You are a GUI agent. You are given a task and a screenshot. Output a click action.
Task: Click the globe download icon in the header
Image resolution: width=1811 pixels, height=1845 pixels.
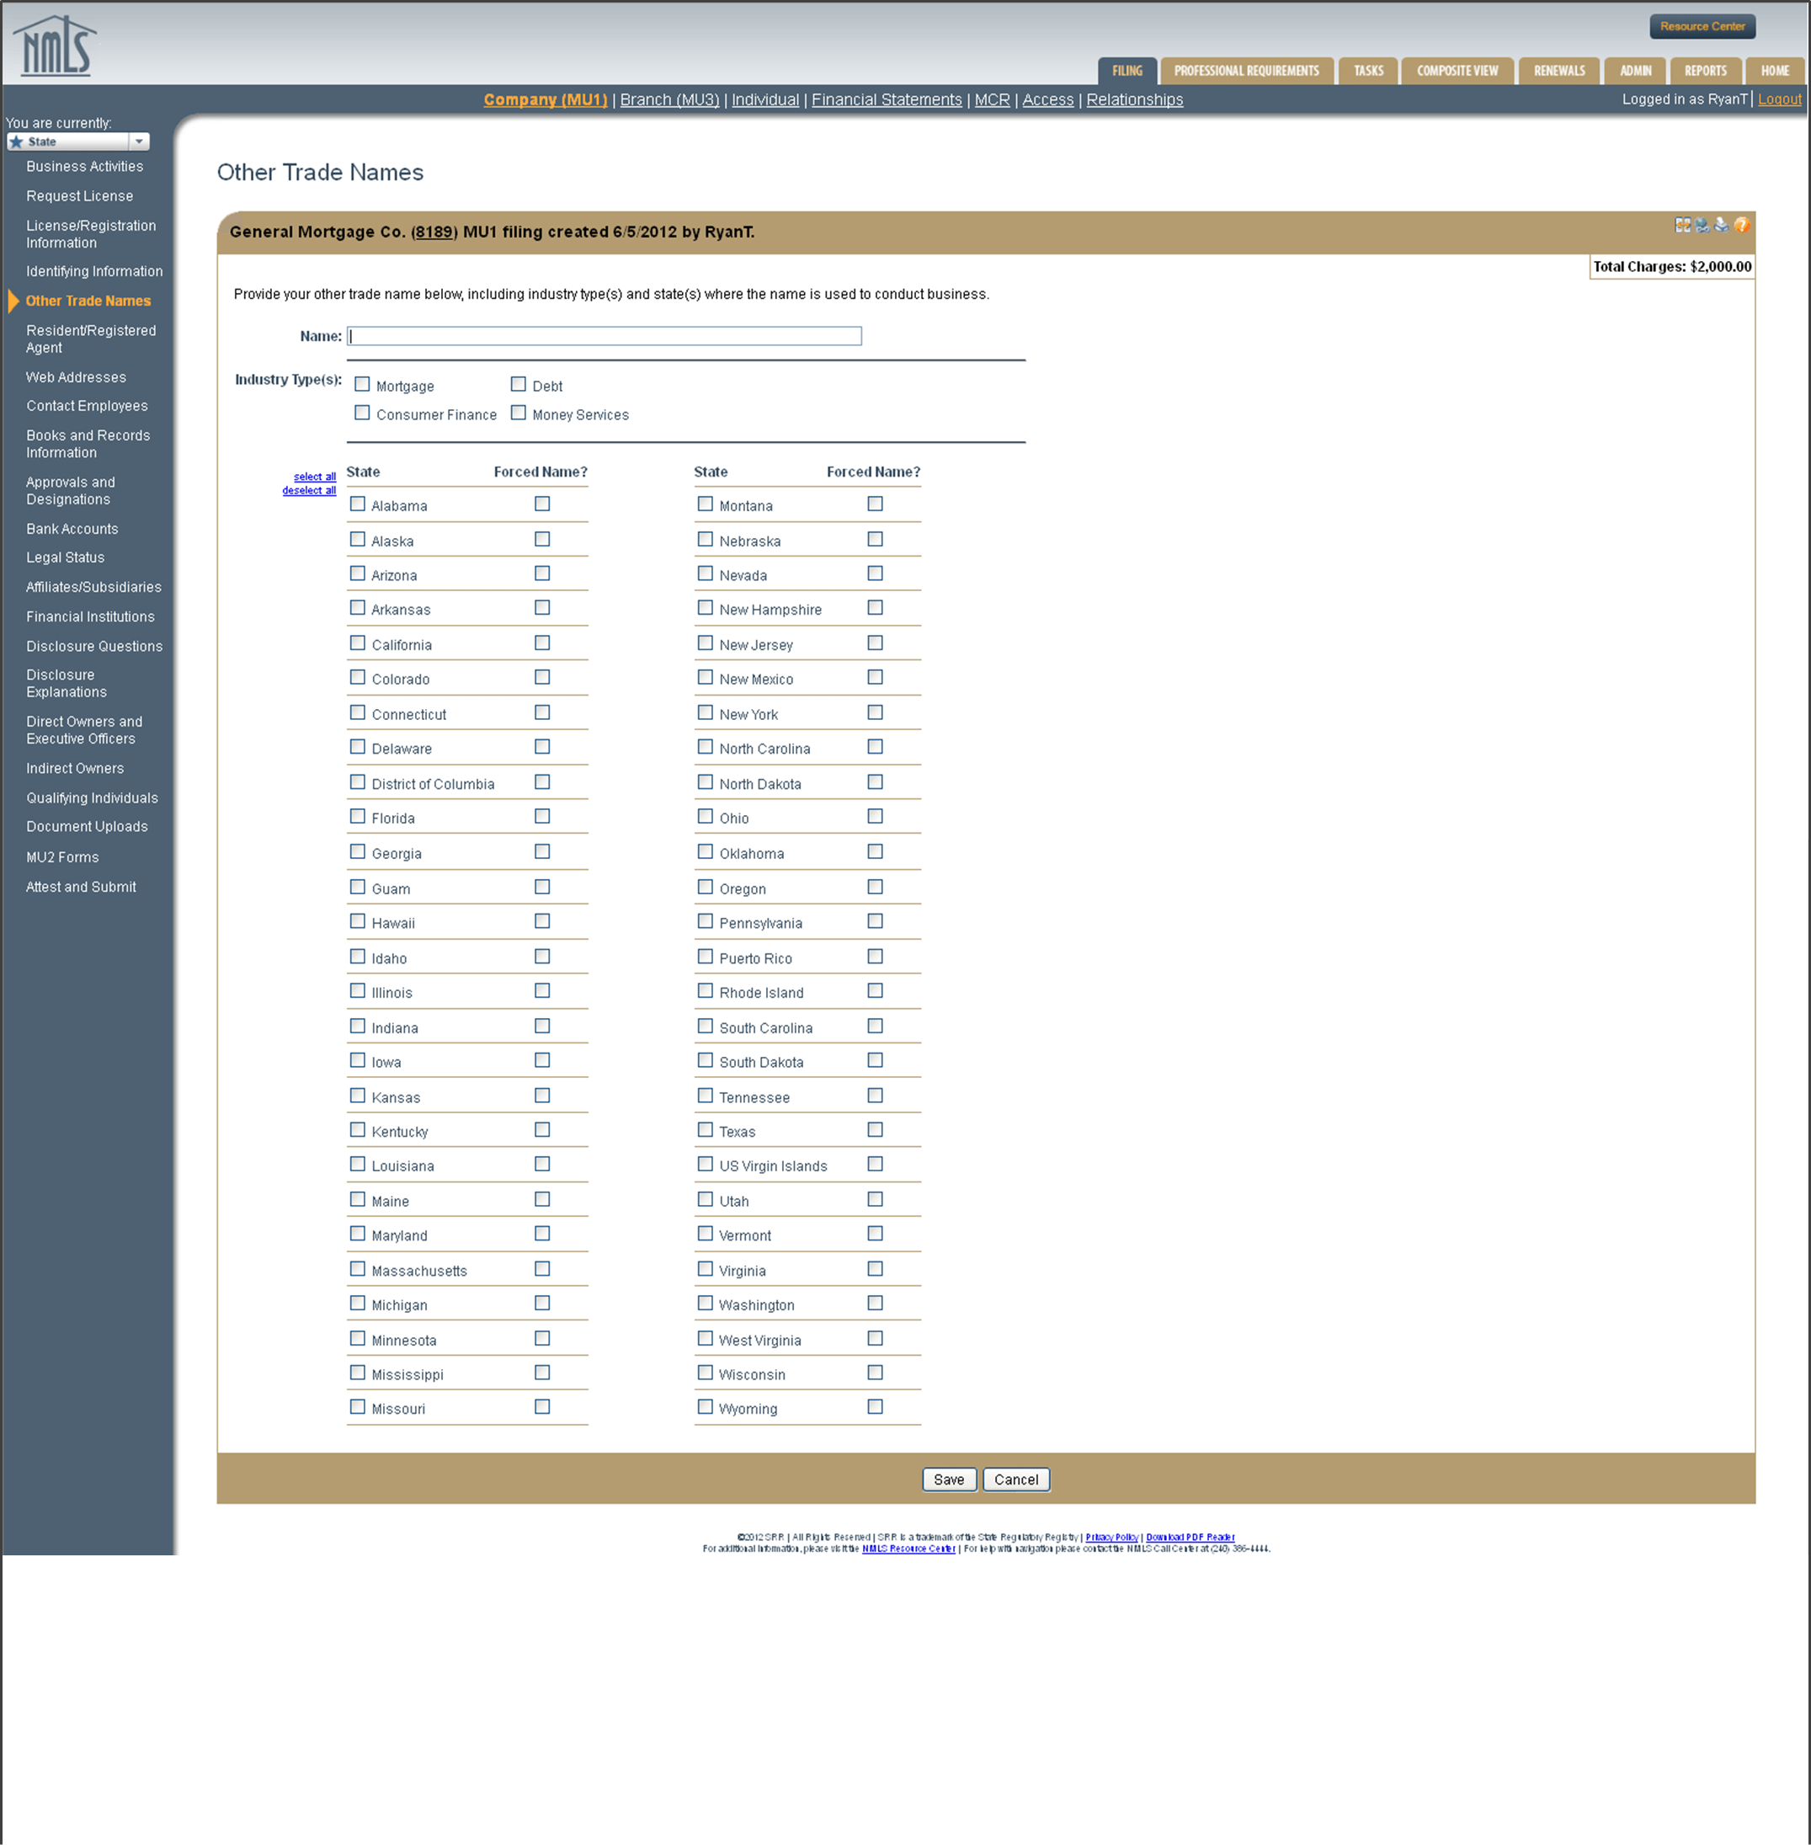pyautogui.click(x=1702, y=227)
